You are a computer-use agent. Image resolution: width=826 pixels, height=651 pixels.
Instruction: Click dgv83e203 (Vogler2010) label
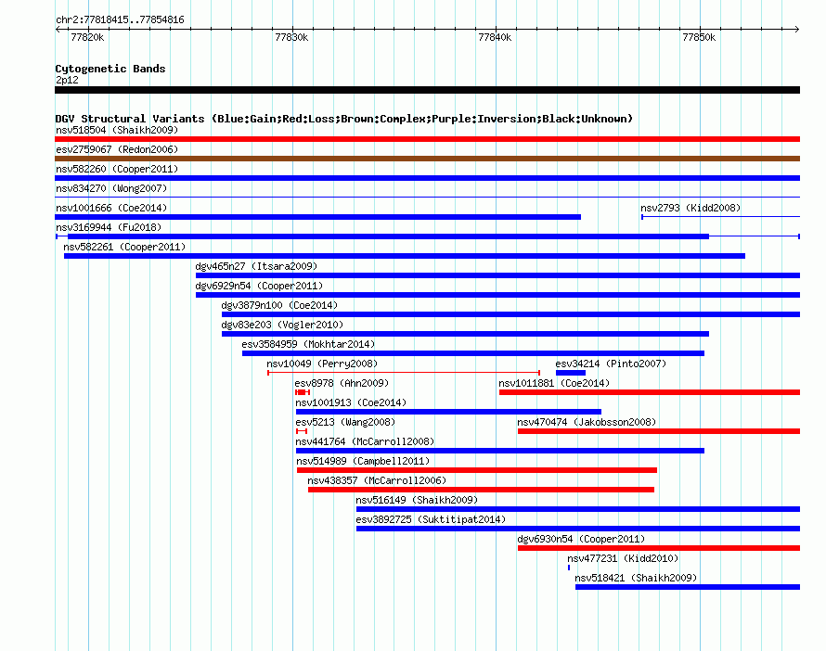tap(282, 325)
